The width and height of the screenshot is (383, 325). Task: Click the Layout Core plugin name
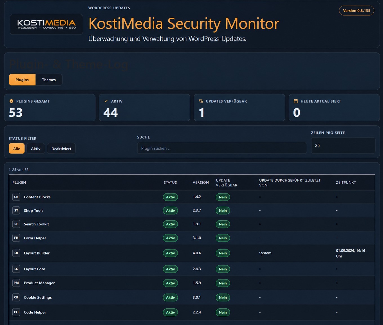[34, 269]
